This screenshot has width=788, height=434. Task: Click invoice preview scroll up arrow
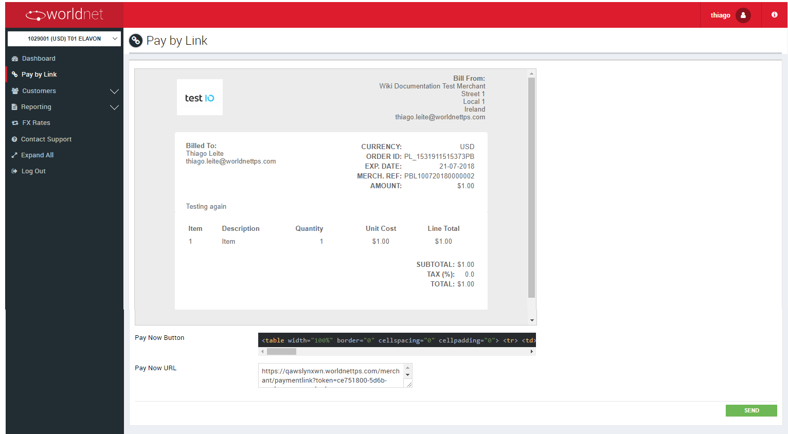[532, 74]
